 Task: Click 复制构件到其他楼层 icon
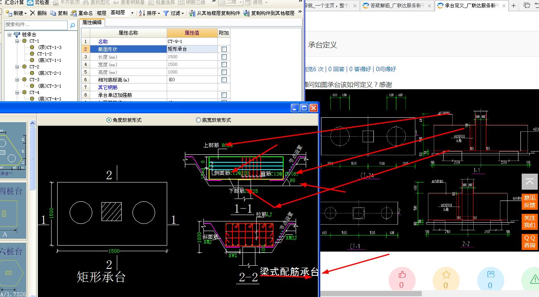click(x=247, y=13)
